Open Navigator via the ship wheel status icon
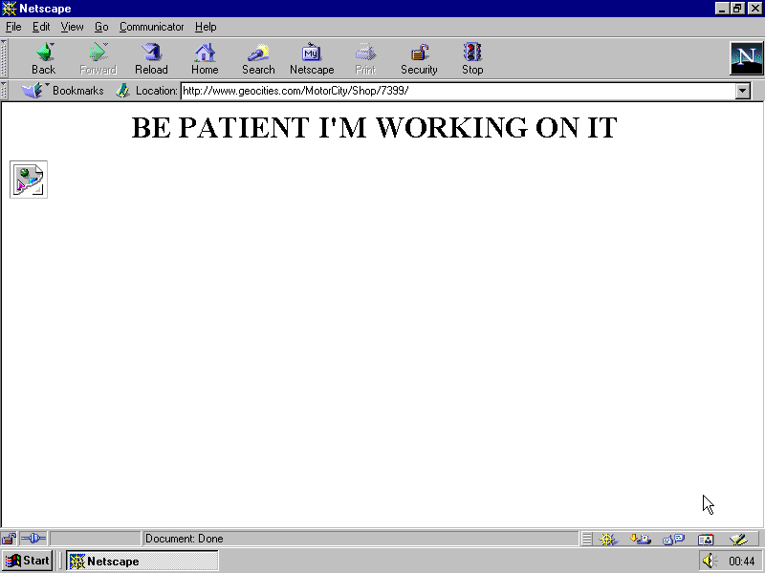The image size is (765, 573). [x=608, y=539]
